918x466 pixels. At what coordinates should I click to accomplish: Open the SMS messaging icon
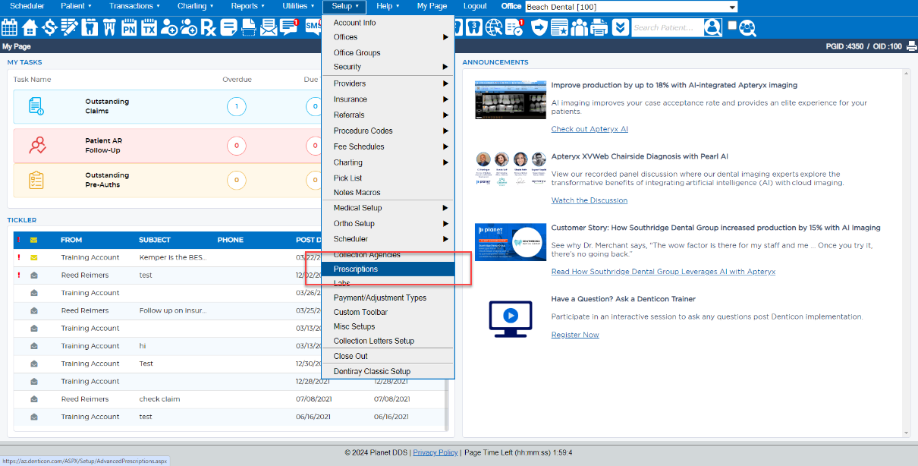(x=311, y=27)
